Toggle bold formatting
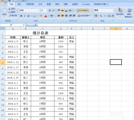This screenshot has width=134, height=120. [21, 16]
